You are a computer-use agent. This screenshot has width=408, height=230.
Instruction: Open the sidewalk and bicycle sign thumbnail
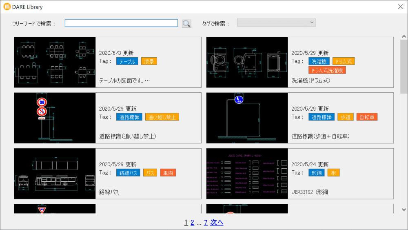coord(247,118)
